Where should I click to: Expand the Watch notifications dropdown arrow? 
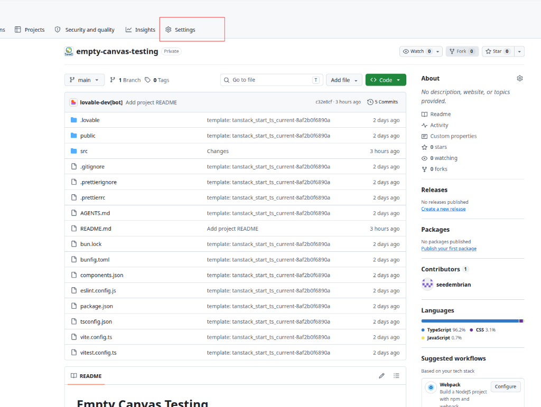tap(438, 51)
